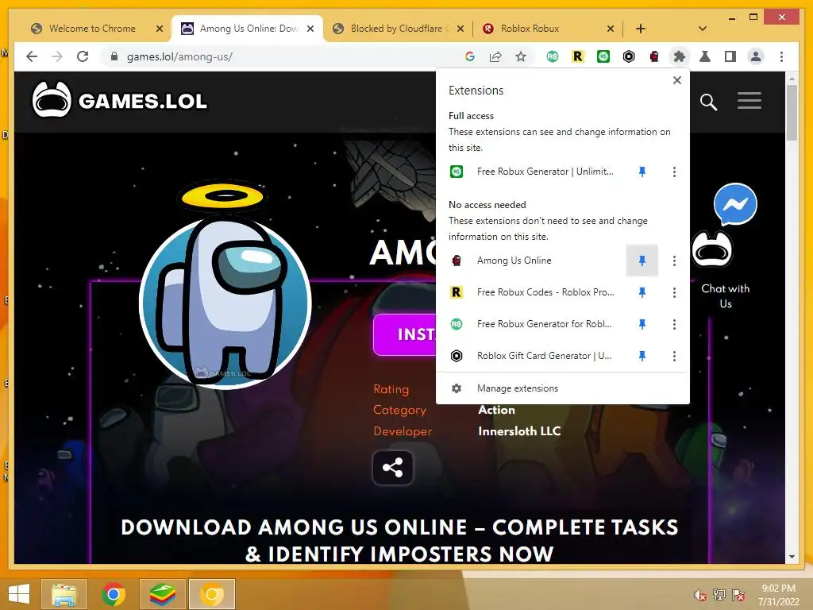Open the Extensions puzzle-piece toolbar icon
Viewport: 813px width, 610px height.
[x=680, y=56]
